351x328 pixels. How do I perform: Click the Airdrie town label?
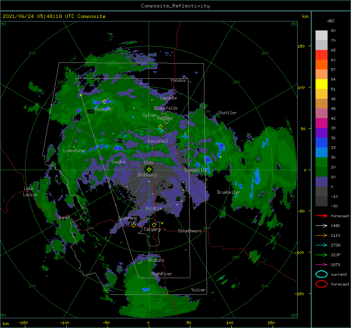pos(154,208)
